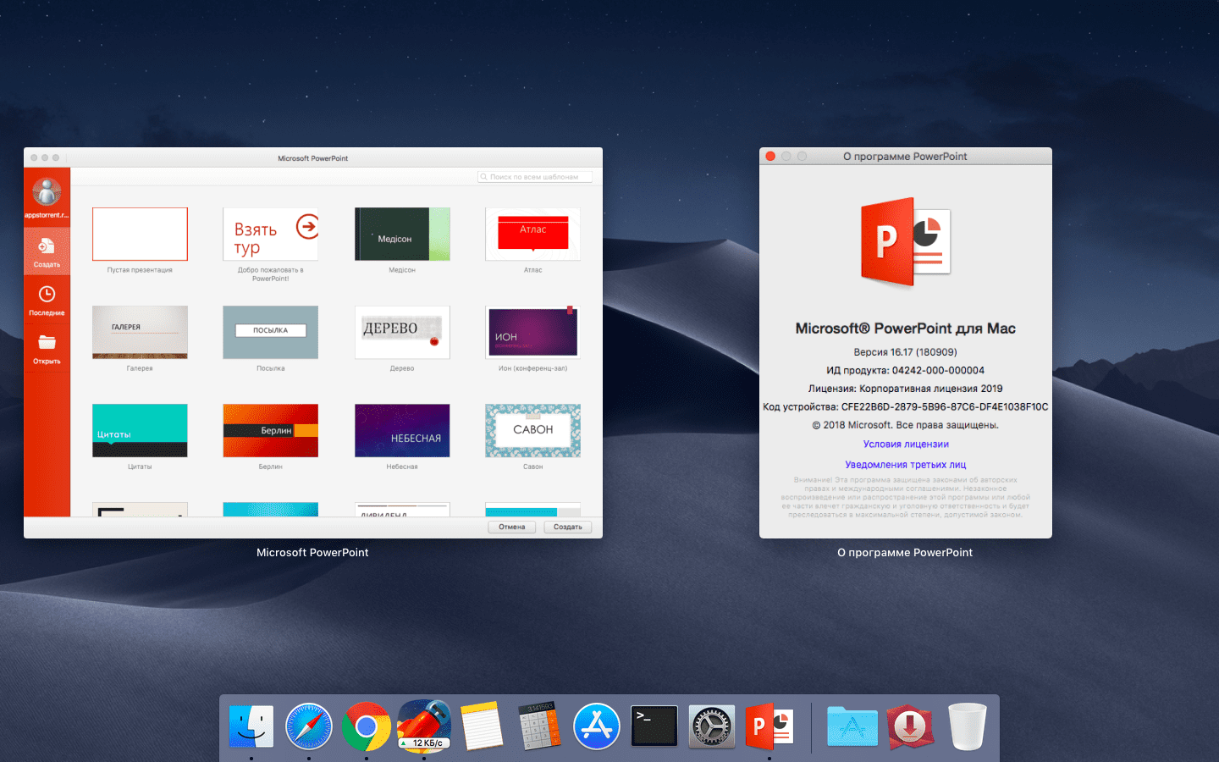Open Google Chrome in the Dock

[x=367, y=726]
